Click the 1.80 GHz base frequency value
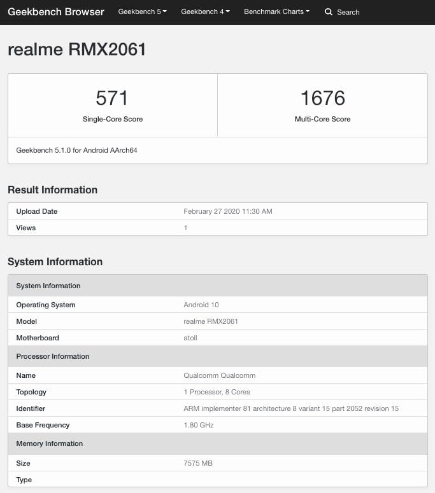Image resolution: width=435 pixels, height=493 pixels. tap(198, 425)
